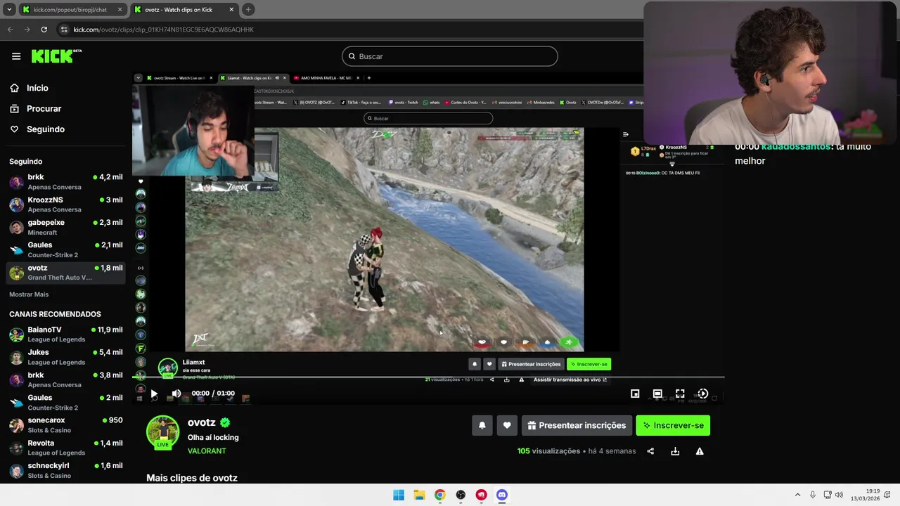
Task: Open File Explorer from the taskbar
Action: [419, 495]
